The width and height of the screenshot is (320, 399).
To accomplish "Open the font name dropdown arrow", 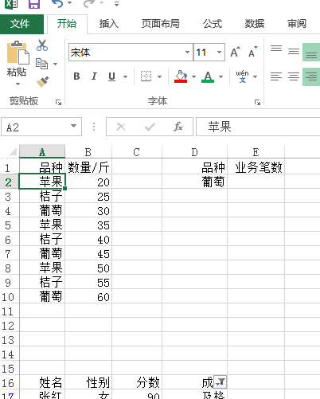I will 187,52.
